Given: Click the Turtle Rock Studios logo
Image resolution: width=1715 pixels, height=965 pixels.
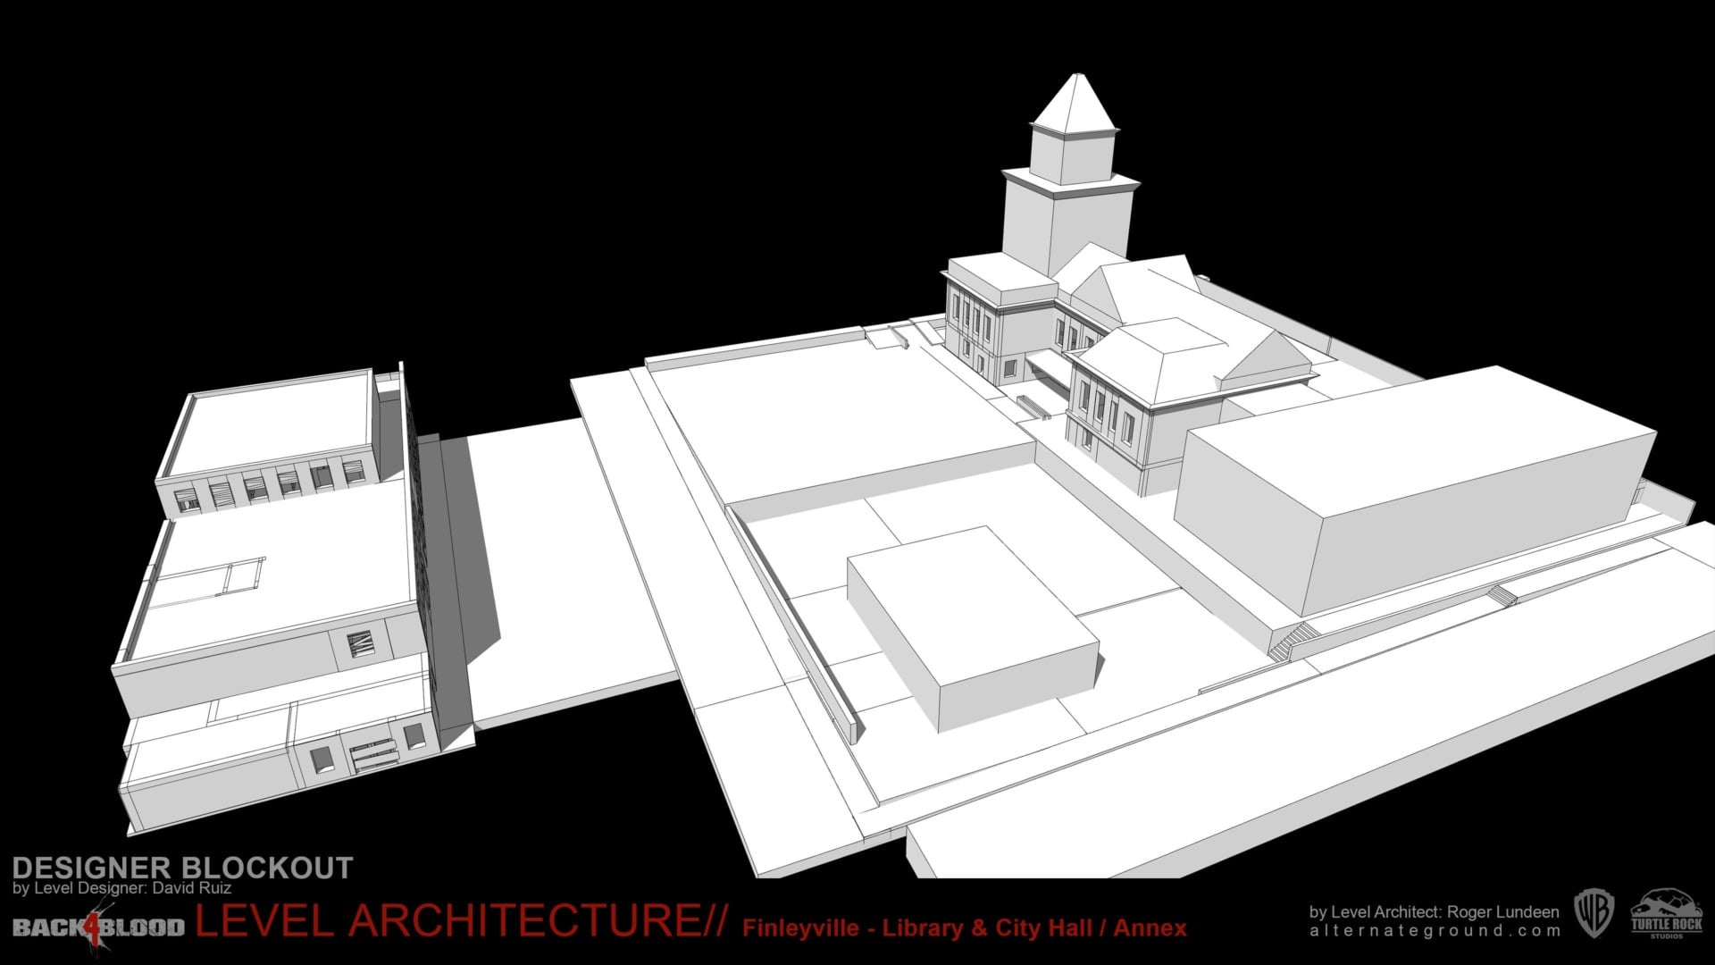Looking at the screenshot, I should point(1666,915).
